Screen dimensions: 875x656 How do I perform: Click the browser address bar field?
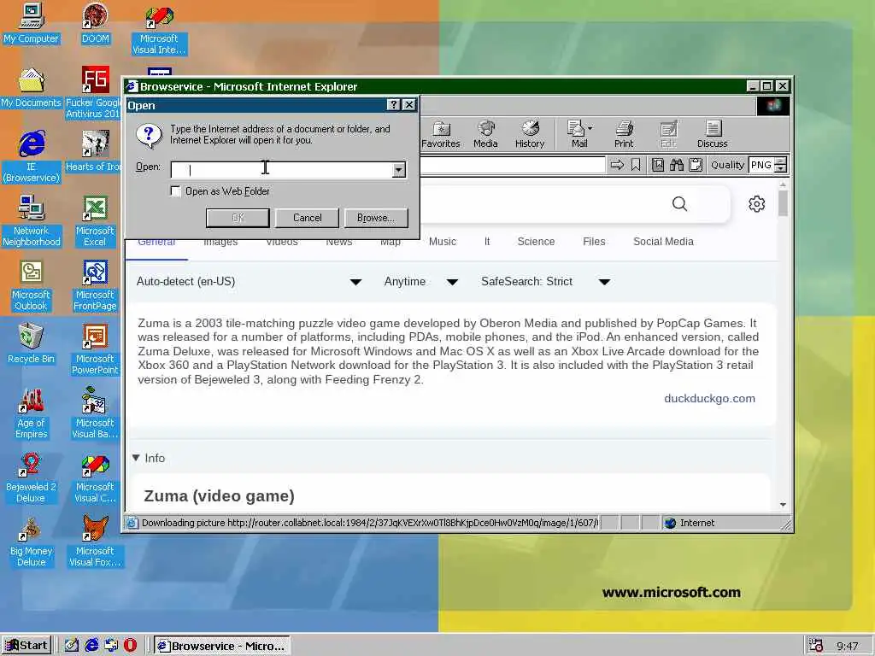(512, 165)
